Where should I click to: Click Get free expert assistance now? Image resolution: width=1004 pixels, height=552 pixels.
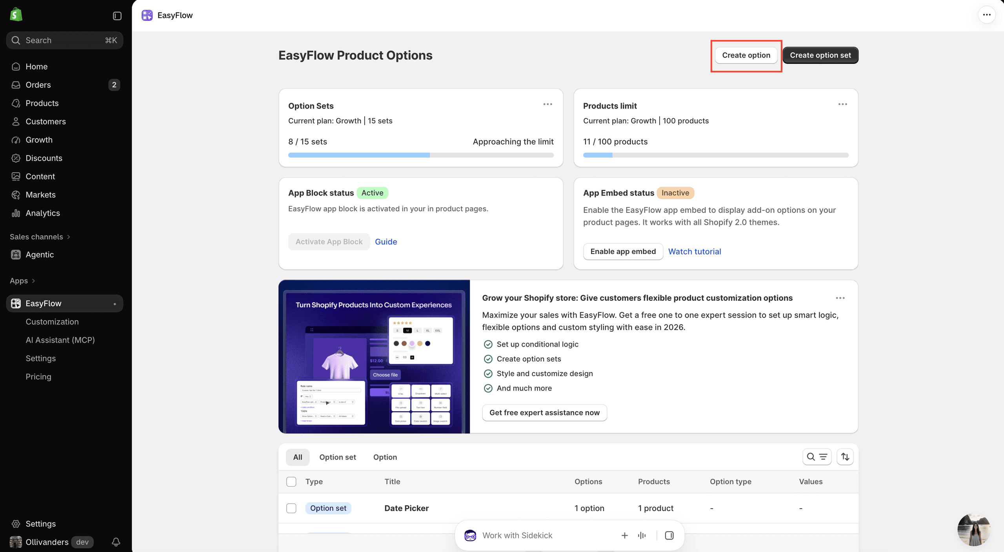(544, 412)
